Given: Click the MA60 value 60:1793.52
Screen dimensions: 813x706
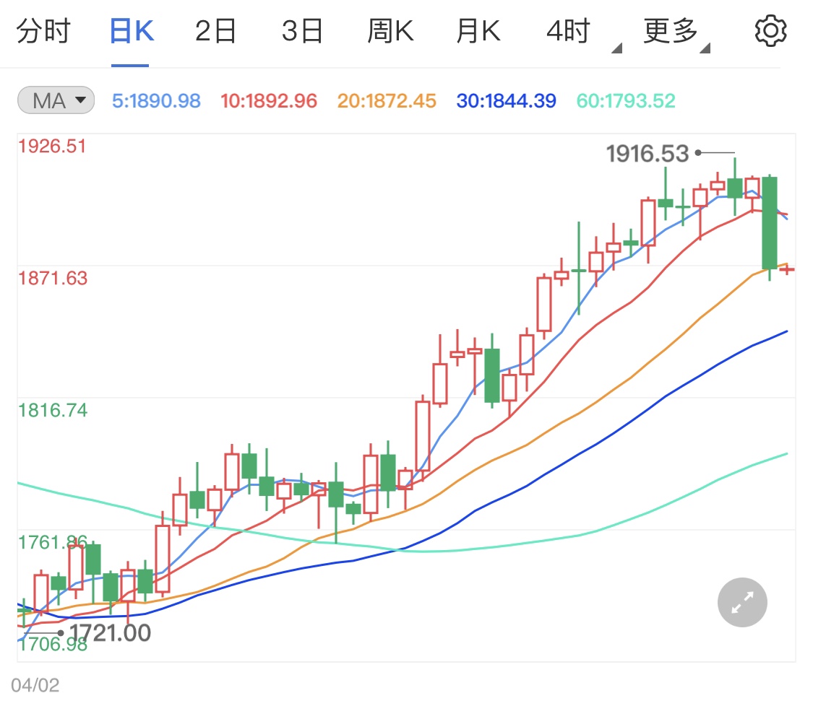Looking at the screenshot, I should click(x=626, y=100).
